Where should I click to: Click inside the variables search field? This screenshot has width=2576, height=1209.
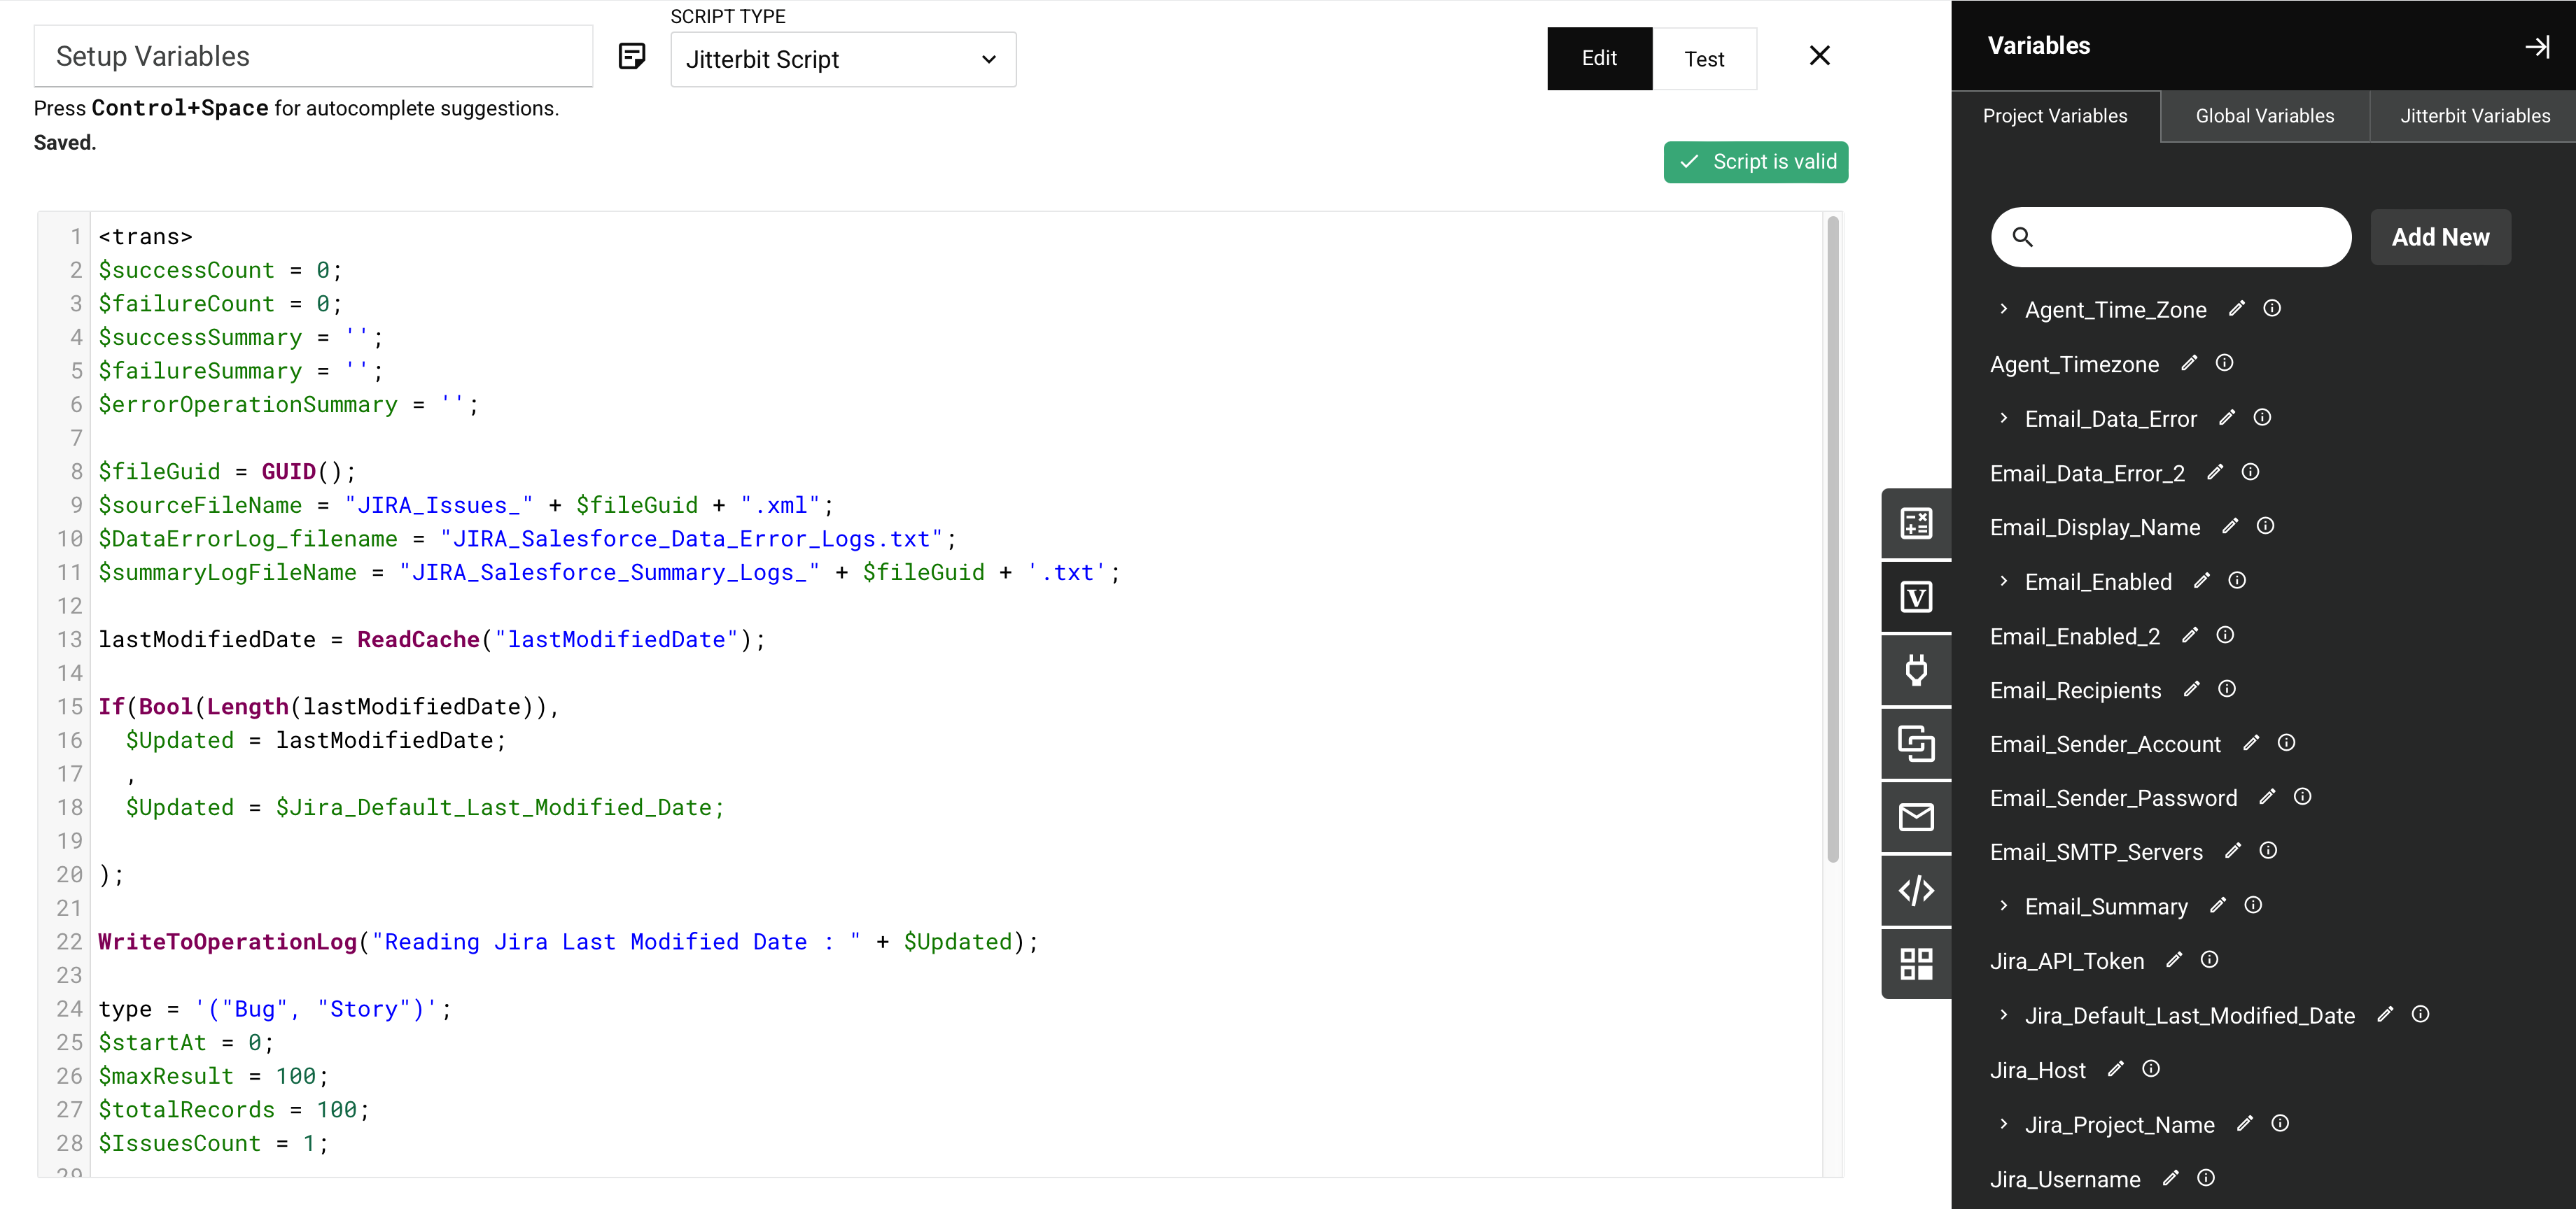pyautogui.click(x=2170, y=236)
